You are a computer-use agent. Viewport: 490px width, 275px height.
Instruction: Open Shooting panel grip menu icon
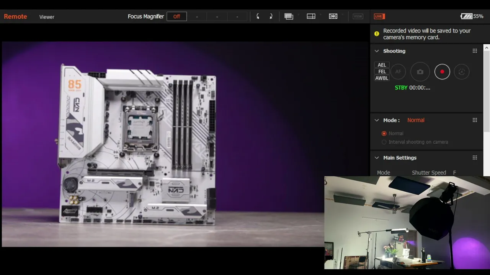475,51
